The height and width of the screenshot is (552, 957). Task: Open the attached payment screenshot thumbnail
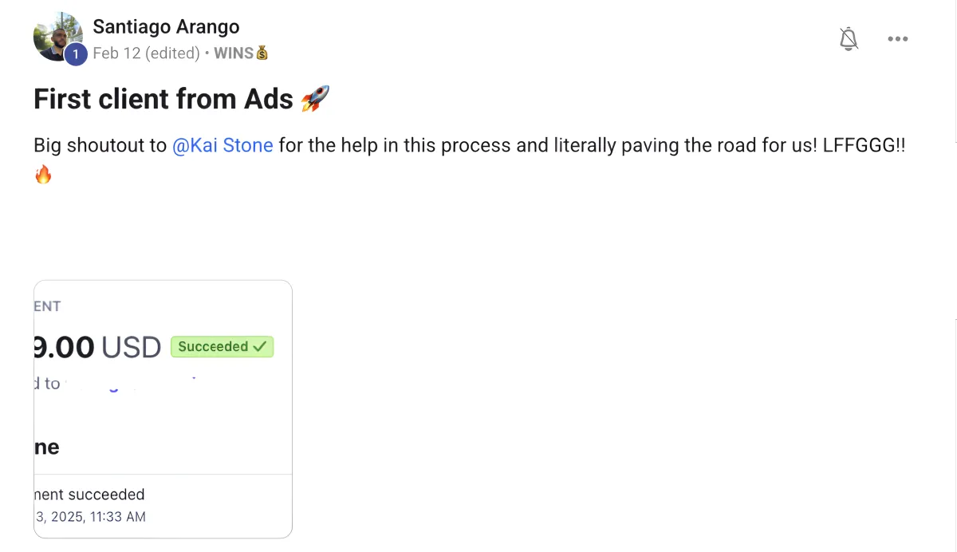163,409
